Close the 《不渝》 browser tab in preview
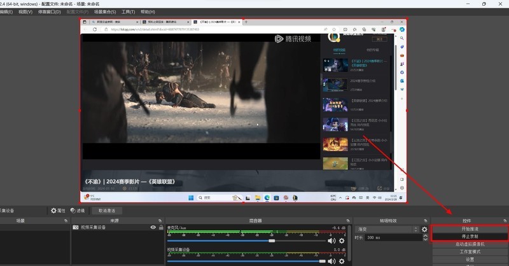The width and height of the screenshot is (509, 266). (x=239, y=22)
